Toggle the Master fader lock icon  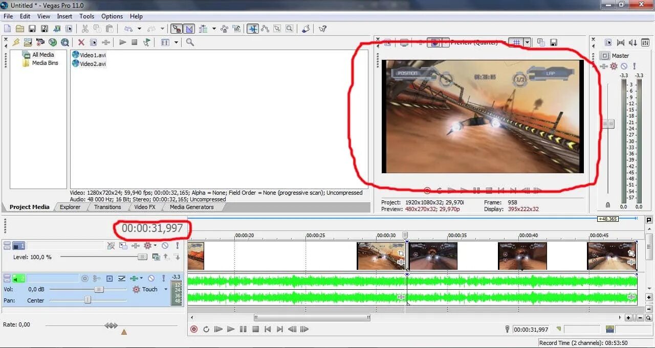click(x=607, y=205)
